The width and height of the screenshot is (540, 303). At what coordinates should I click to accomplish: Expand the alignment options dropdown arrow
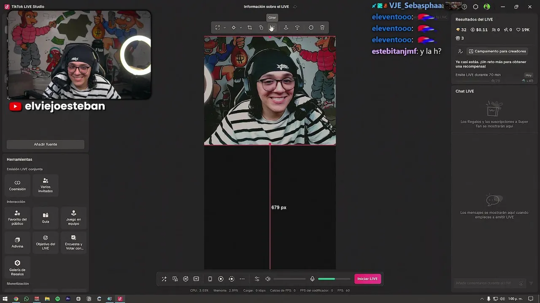pos(240,28)
